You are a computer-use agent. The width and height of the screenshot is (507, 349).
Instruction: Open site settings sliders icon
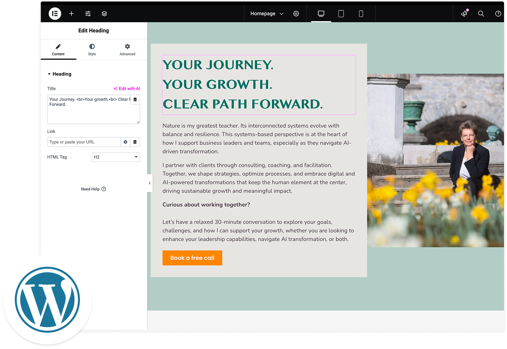88,14
